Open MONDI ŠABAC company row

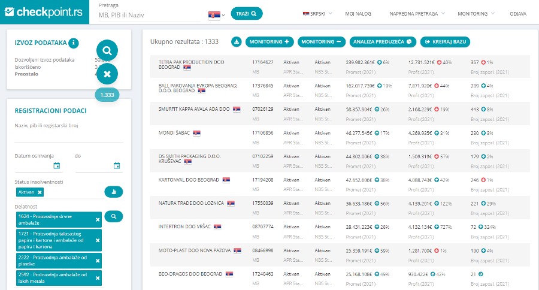(174, 133)
